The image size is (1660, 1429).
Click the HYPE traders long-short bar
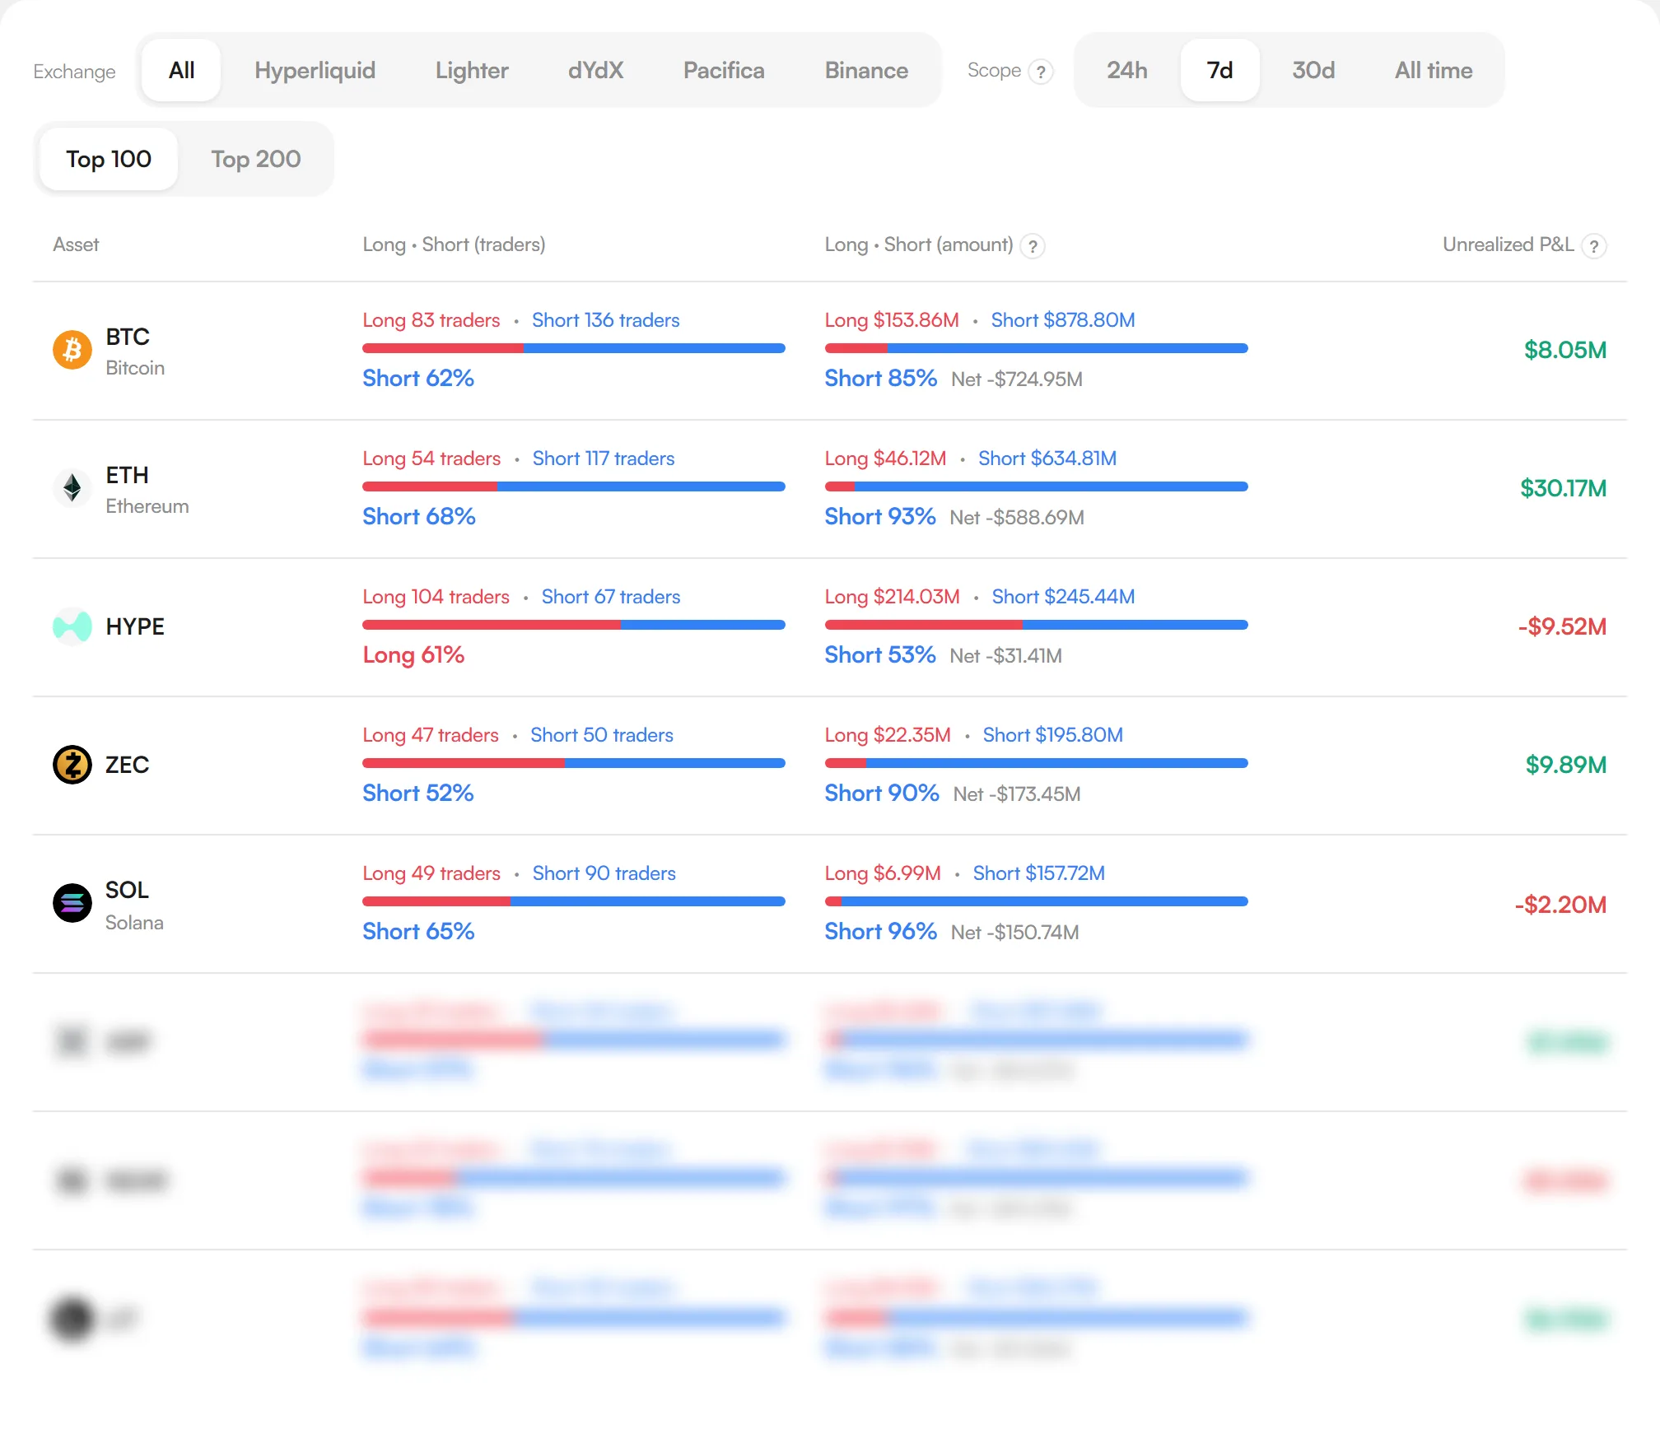574,625
